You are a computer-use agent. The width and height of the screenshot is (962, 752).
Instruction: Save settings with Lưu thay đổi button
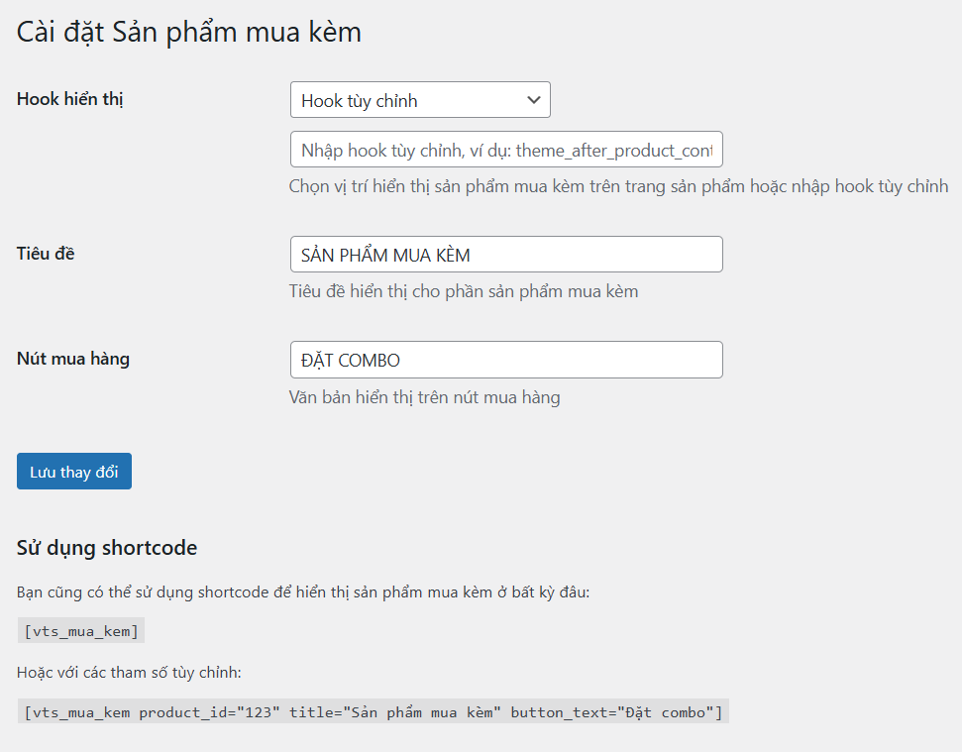74,471
